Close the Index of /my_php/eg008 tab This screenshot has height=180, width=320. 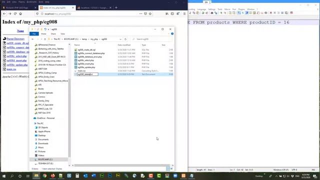pyautogui.click(x=73, y=7)
